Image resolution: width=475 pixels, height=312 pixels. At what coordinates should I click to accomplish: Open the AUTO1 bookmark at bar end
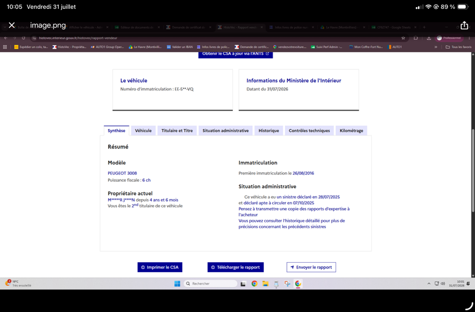click(394, 47)
